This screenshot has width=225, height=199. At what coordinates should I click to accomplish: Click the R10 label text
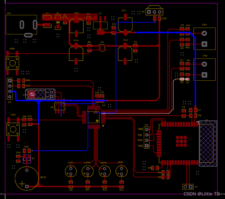[188, 48]
